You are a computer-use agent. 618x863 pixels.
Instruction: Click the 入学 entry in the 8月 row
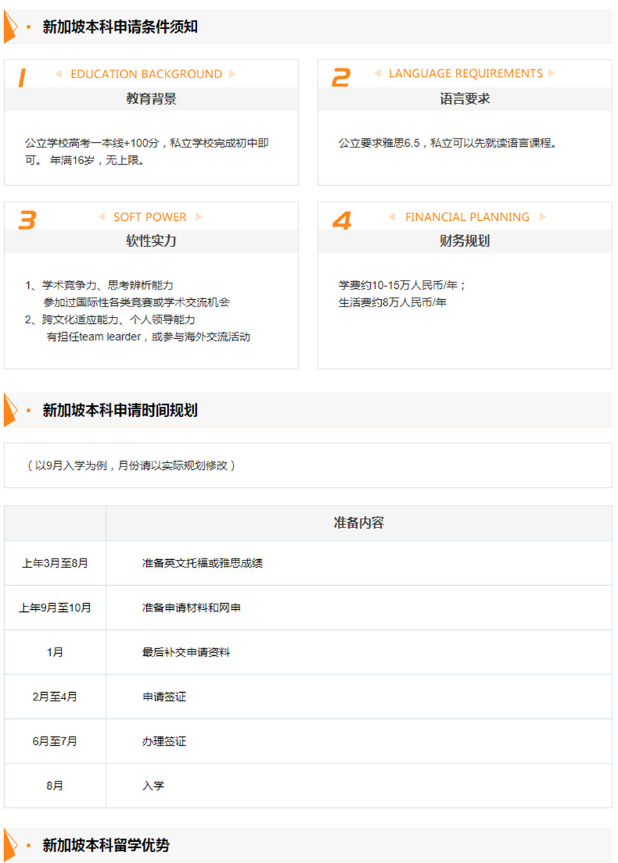tap(153, 785)
